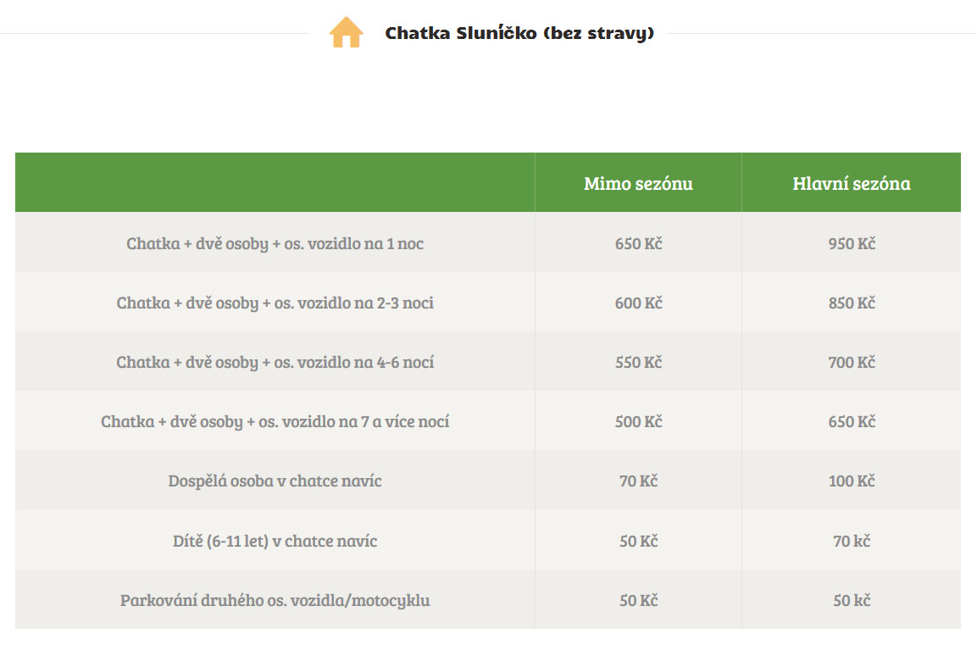
Task: Click the 1 noc cabin row label
Action: click(x=275, y=244)
